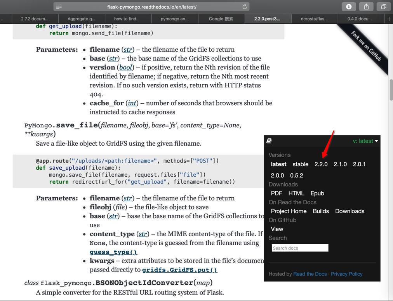Focus the 'Search docs' input field
The height and width of the screenshot is (301, 393).
click(x=300, y=248)
